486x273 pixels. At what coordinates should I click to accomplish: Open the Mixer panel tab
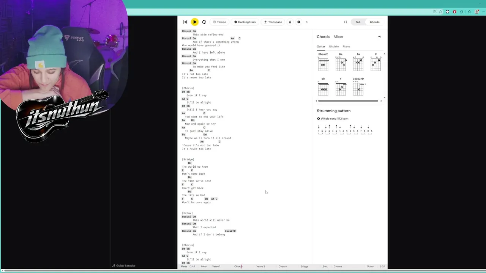click(x=338, y=37)
